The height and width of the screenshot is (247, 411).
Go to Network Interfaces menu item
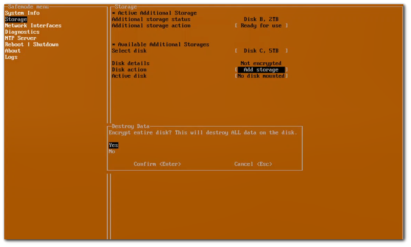click(33, 26)
